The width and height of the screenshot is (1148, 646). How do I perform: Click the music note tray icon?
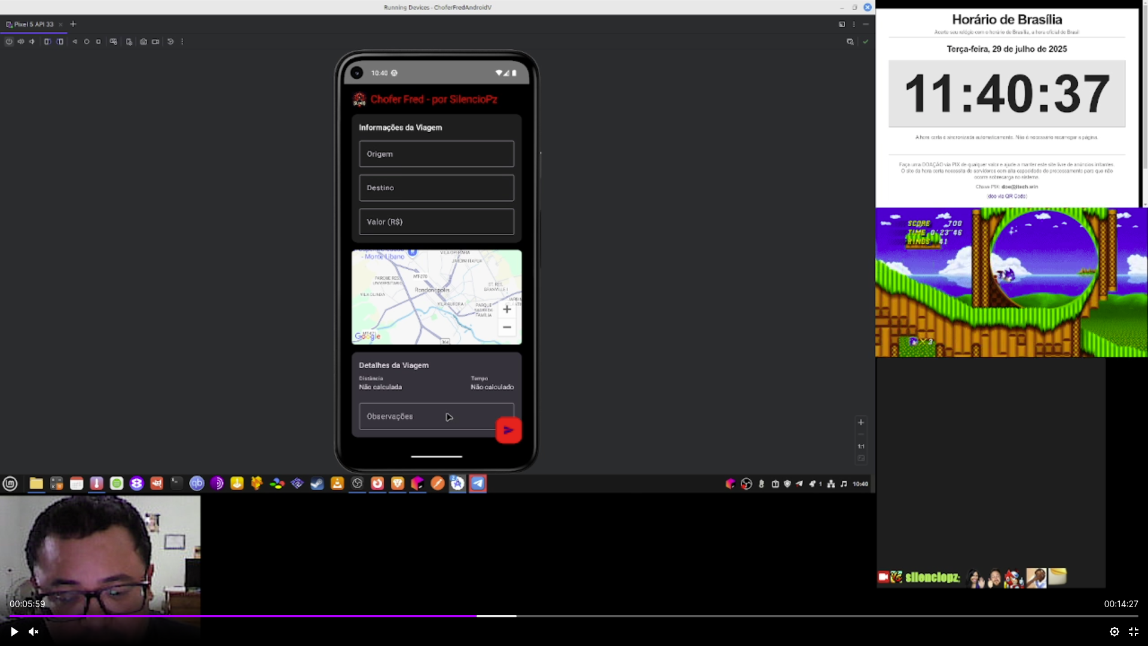[844, 484]
